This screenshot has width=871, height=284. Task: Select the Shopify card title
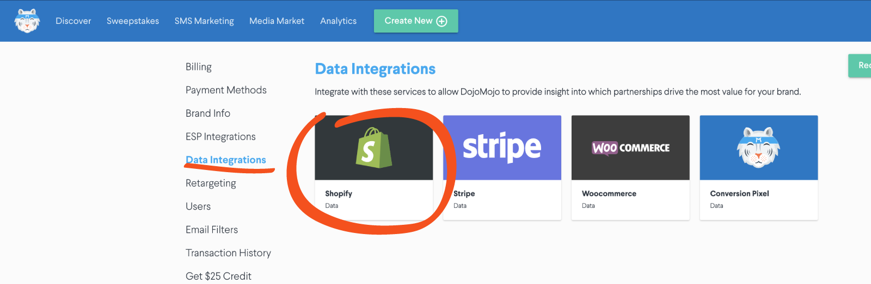[x=339, y=193]
